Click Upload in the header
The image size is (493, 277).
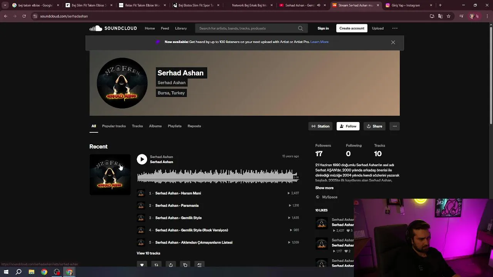click(377, 28)
